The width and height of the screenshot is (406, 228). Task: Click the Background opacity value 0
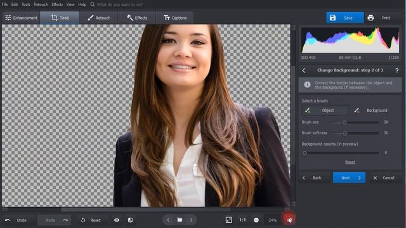pyautogui.click(x=386, y=153)
